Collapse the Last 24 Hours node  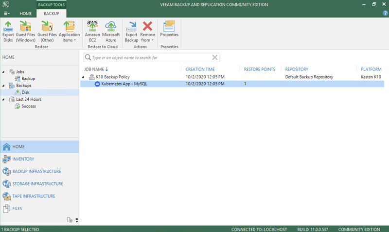pos(3,99)
